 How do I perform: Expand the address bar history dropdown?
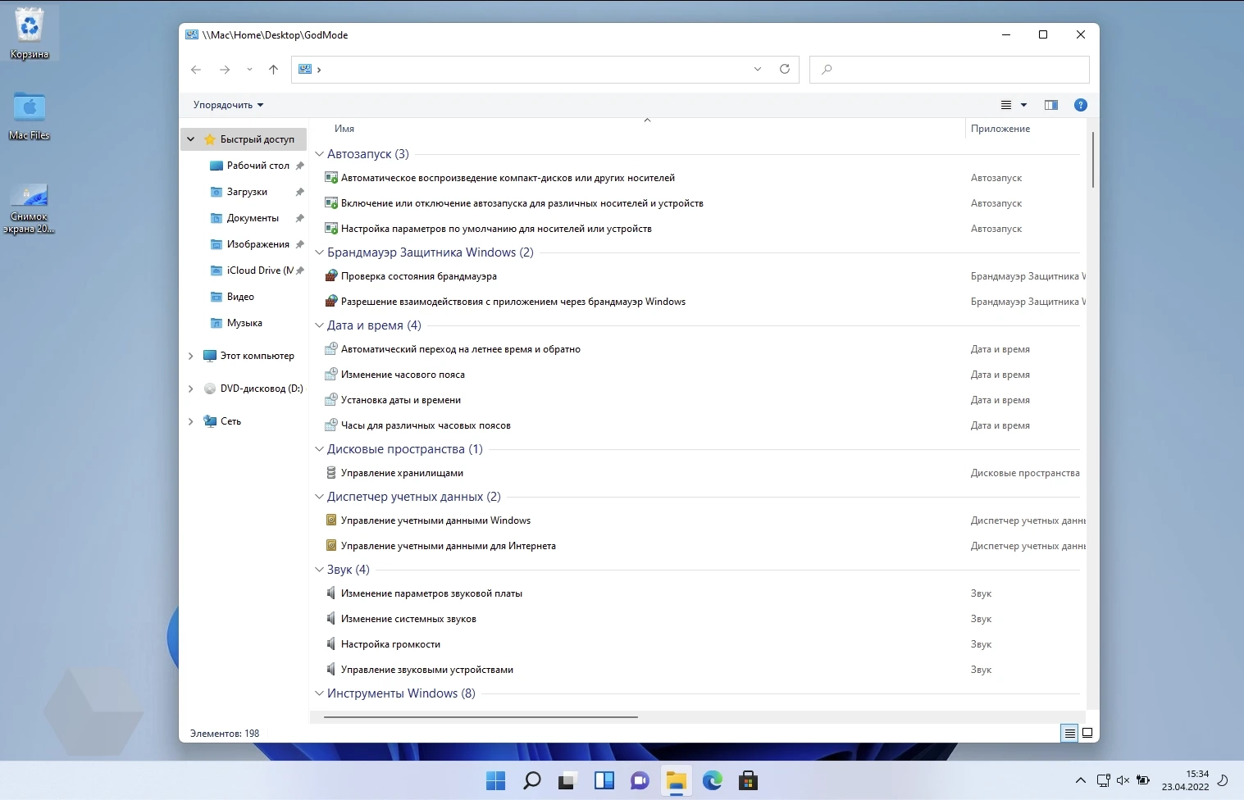click(758, 70)
